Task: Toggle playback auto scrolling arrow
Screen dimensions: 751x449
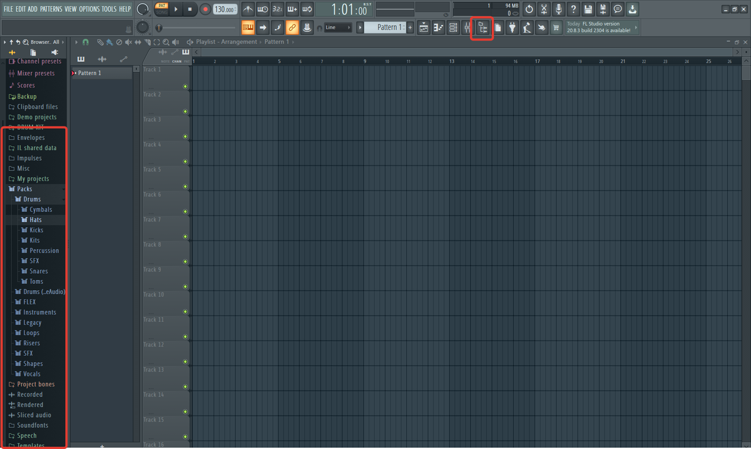Action: [x=263, y=28]
